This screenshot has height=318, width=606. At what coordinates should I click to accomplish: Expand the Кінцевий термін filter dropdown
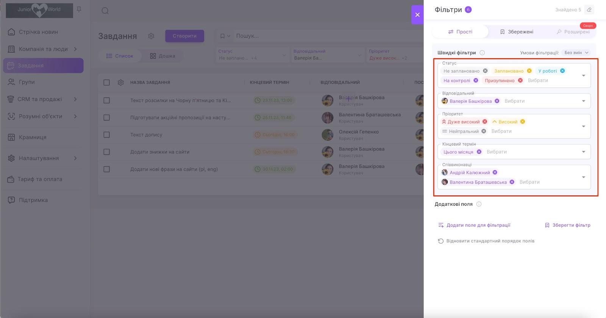583,152
